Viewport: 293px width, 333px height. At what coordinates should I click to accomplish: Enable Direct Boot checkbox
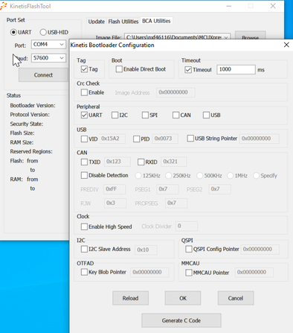(x=119, y=69)
